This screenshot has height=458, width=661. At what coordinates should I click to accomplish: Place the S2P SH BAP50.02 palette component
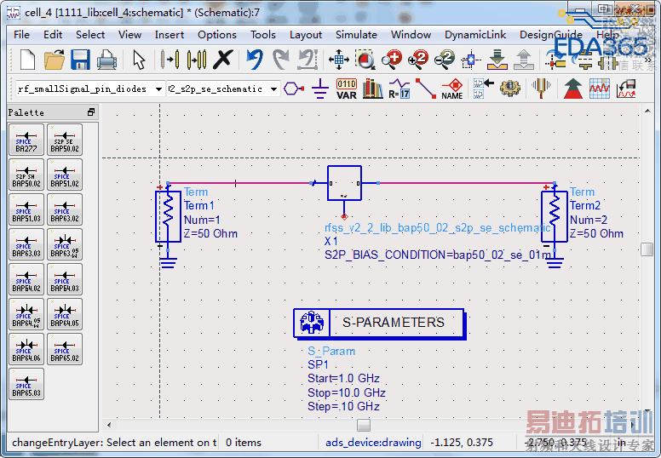[x=26, y=175]
